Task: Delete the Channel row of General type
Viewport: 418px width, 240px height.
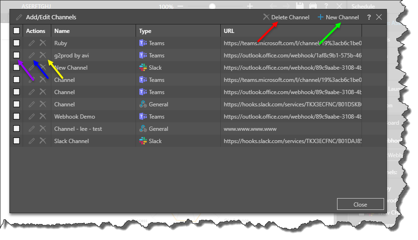Action: 43,104
